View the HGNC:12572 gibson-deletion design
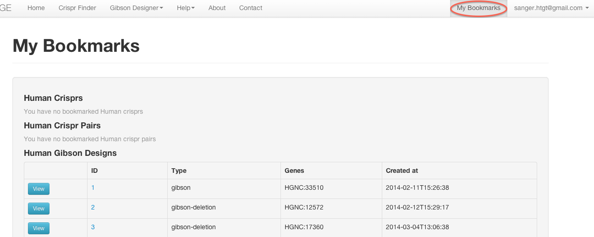Viewport: 594px width, 237px height. pos(38,209)
